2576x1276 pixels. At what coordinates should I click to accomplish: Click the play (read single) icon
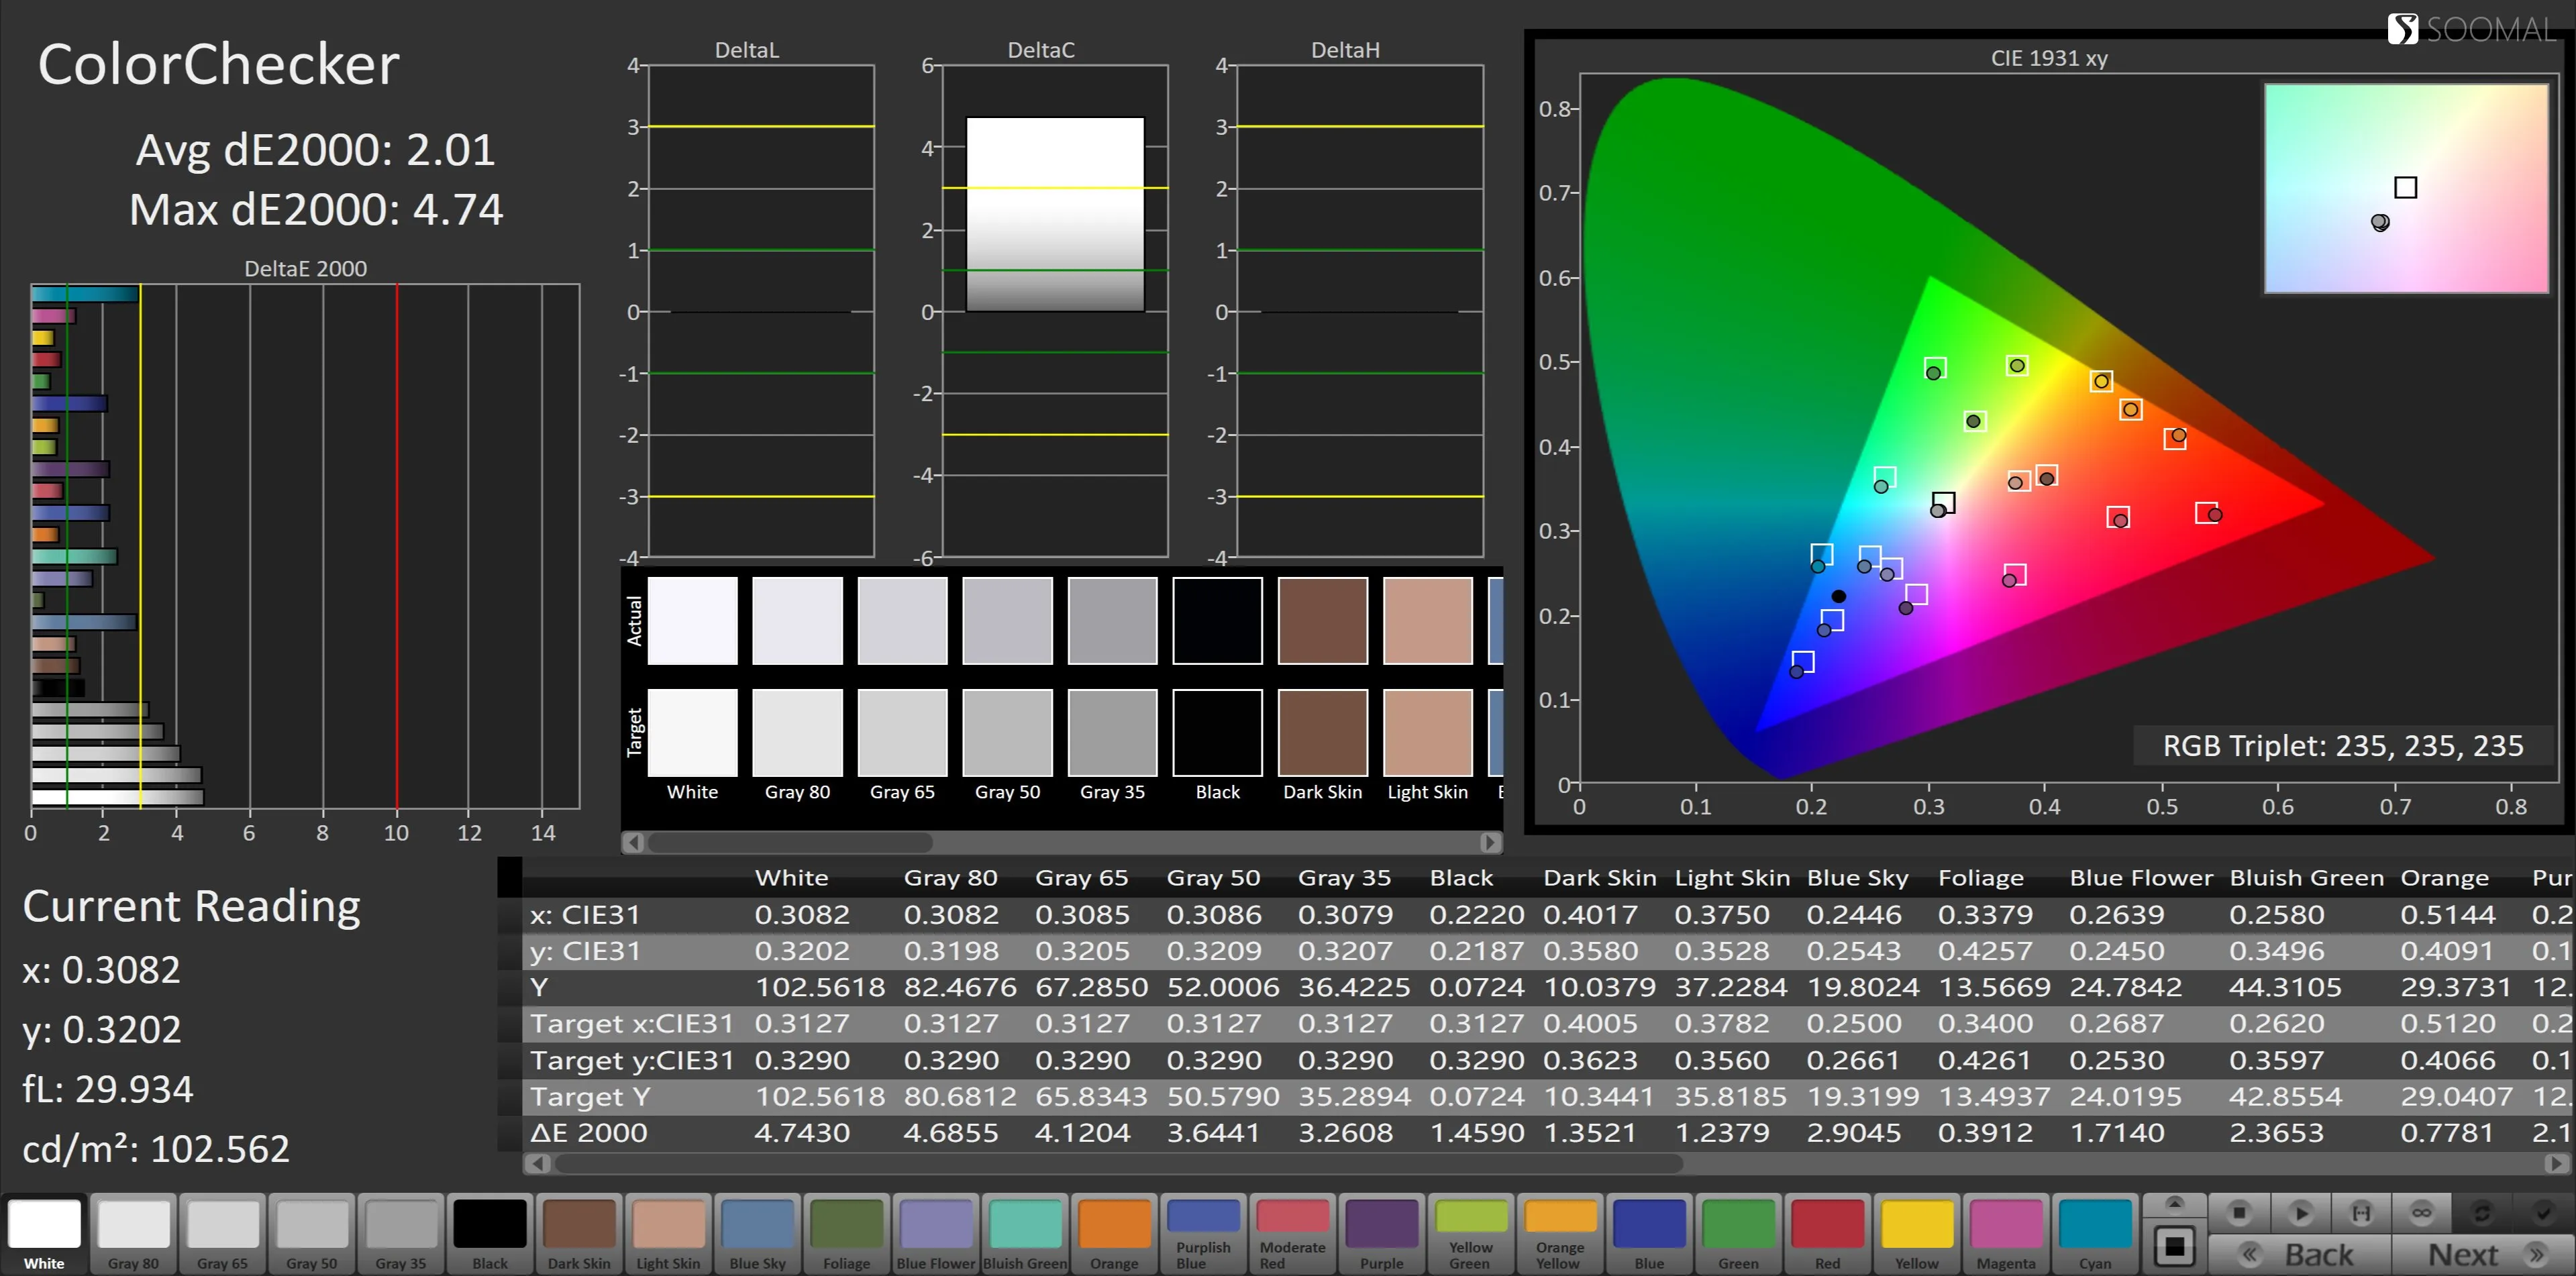point(2300,1213)
